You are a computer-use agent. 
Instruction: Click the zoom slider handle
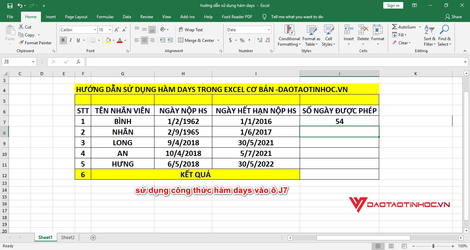tap(433, 246)
